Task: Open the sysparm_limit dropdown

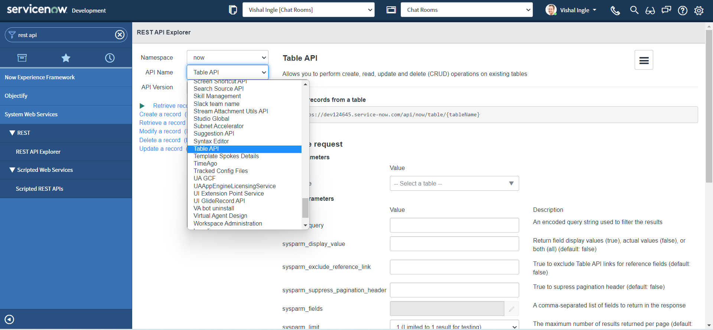Action: (x=454, y=325)
